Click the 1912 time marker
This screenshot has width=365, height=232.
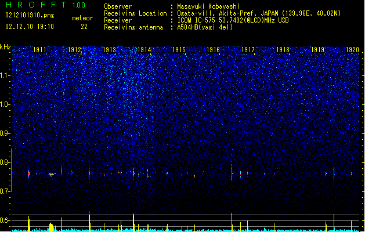pyautogui.click(x=74, y=50)
